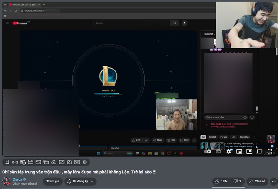Click the screenshot camera icon
Viewport: 278px width, 189px height.
[x=69, y=162]
